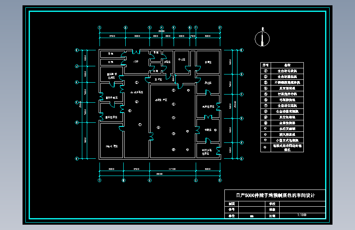
Task: Select the drawing title 日产5000件辣子鸡预制菜包的车间设计
Action: (275, 195)
